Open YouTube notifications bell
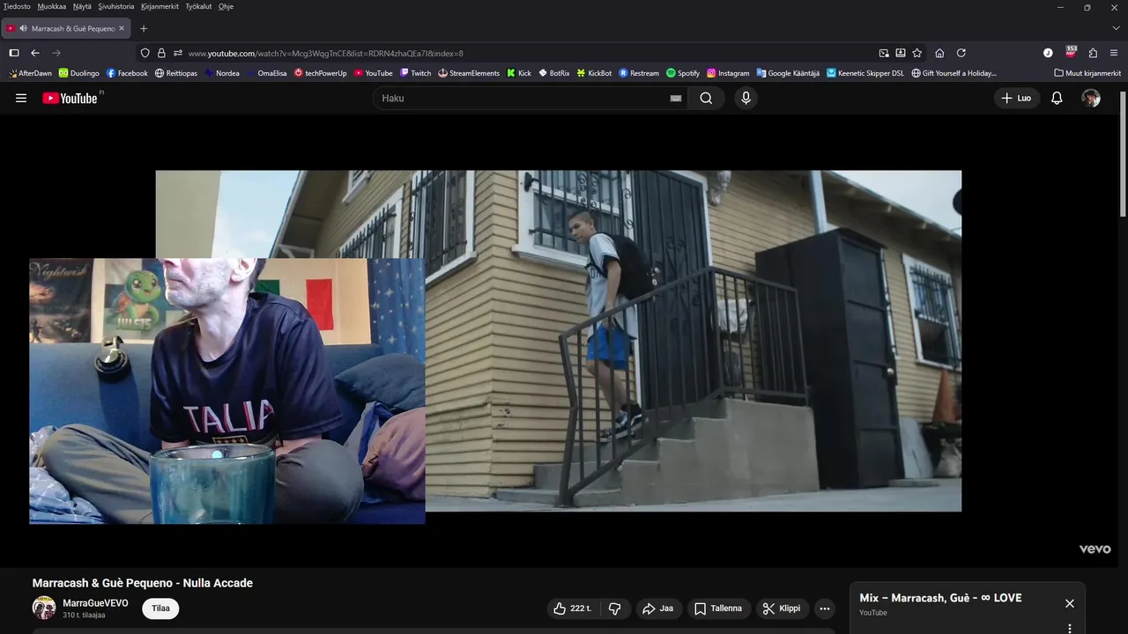 tap(1057, 98)
